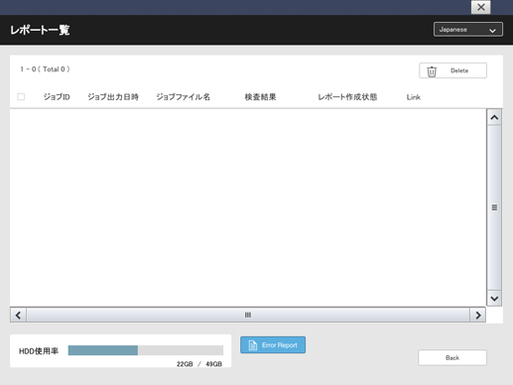Viewport: 513px width, 385px height.
Task: Sort by ジョブファイル名 column header
Action: (x=183, y=97)
